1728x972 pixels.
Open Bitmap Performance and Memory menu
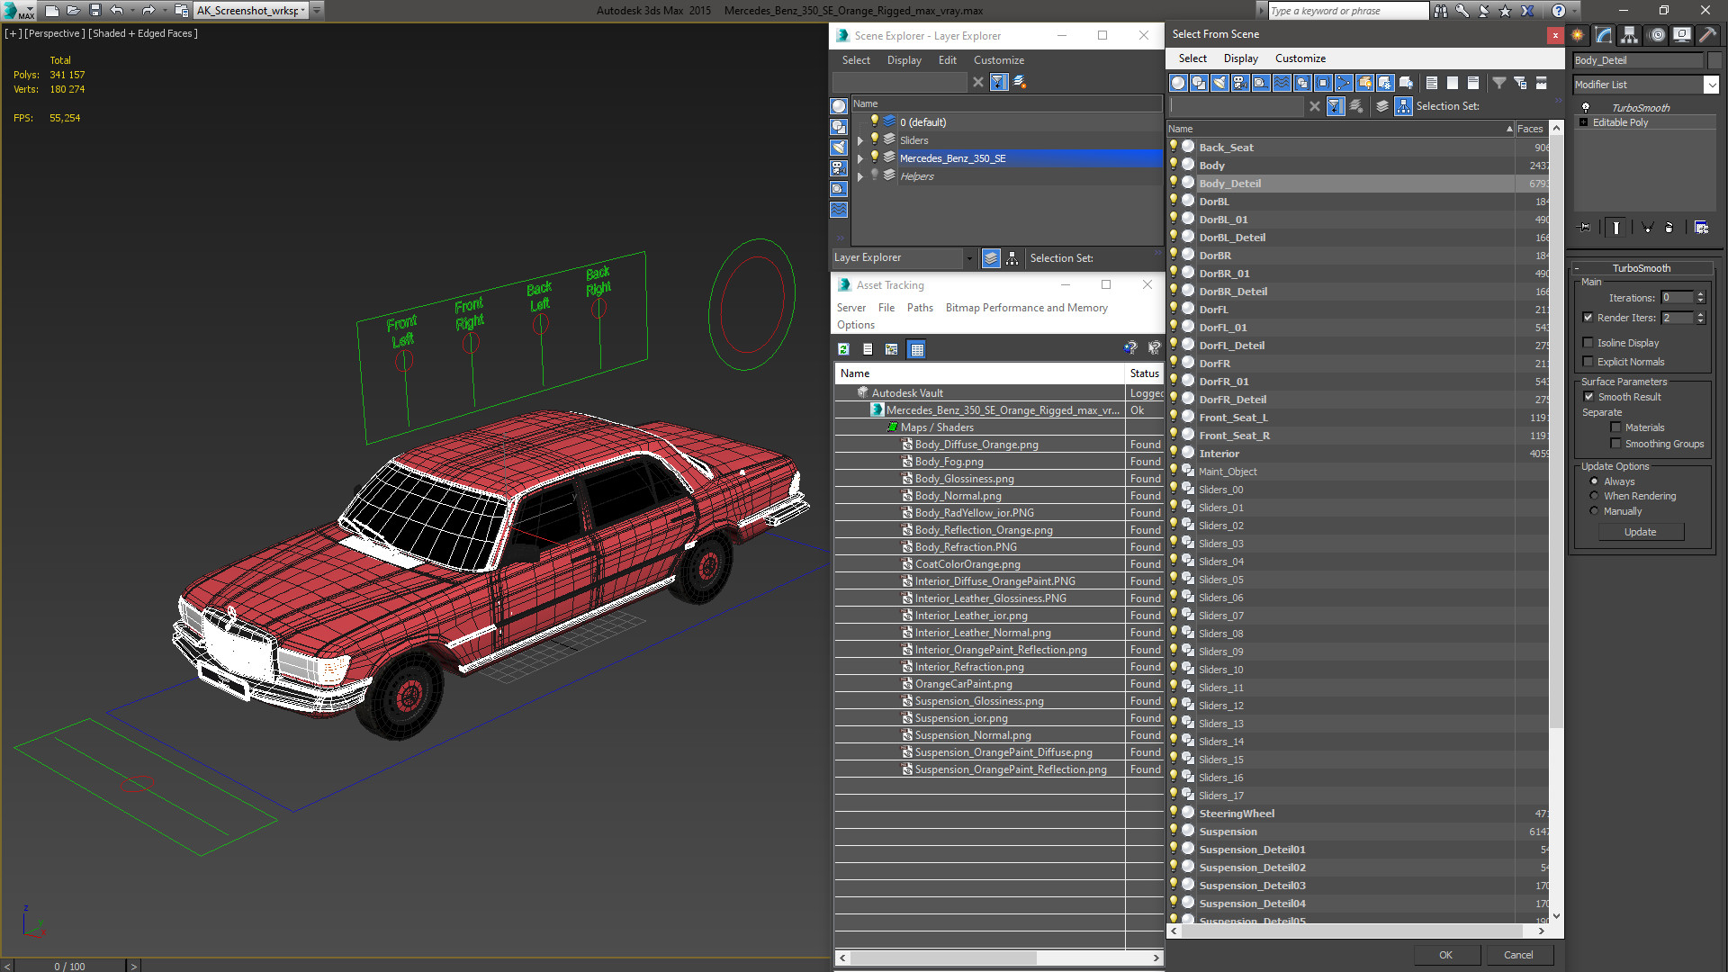(1026, 308)
